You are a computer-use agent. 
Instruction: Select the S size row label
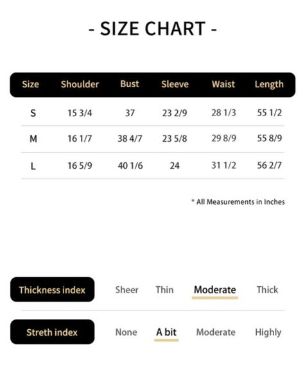point(33,113)
